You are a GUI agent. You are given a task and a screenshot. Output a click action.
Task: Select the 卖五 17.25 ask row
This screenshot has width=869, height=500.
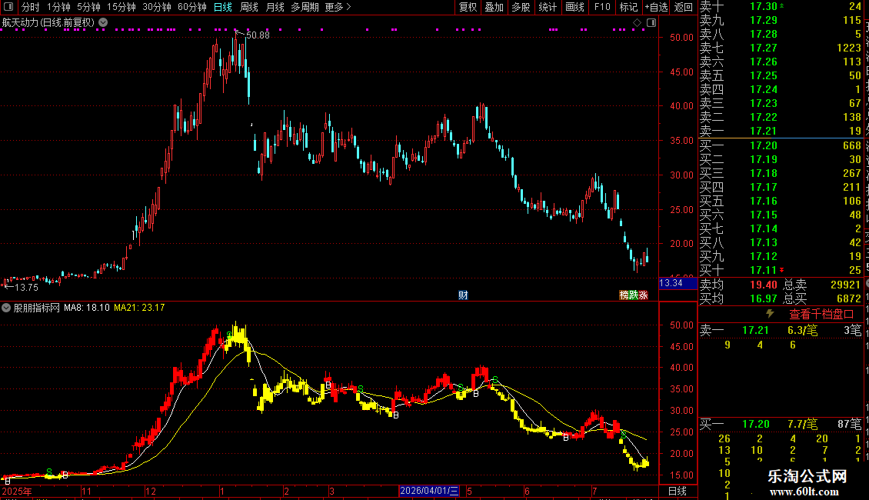781,75
